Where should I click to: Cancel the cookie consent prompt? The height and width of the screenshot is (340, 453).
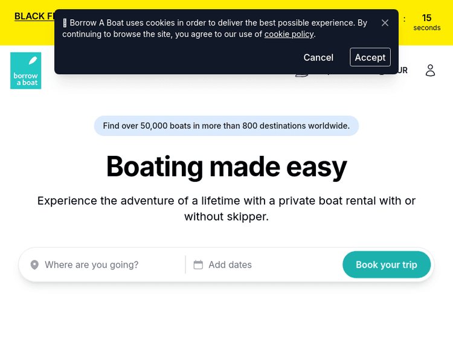[318, 57]
